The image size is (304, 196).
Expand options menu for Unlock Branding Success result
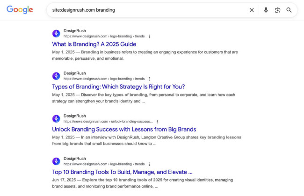click(x=157, y=121)
